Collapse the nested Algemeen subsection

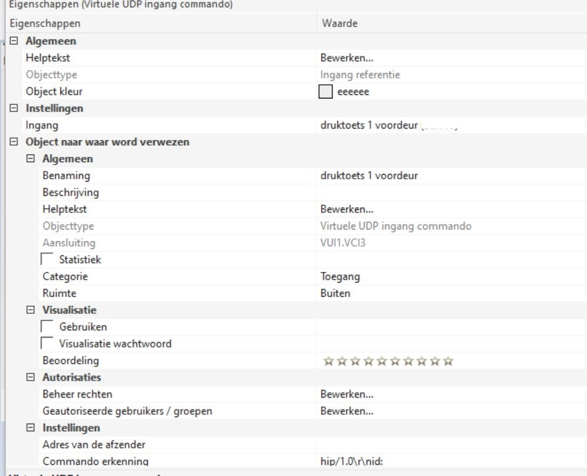tap(31, 159)
